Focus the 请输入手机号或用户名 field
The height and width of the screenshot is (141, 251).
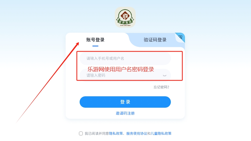tap(125, 59)
